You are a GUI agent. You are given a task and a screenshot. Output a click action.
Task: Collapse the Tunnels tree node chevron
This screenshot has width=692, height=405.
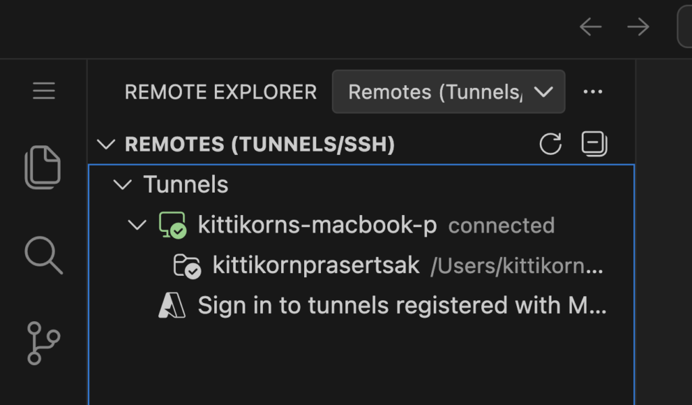coord(122,185)
